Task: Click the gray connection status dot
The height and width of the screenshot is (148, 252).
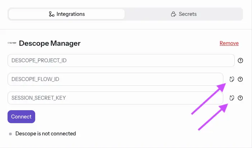Action: [x=10, y=134]
